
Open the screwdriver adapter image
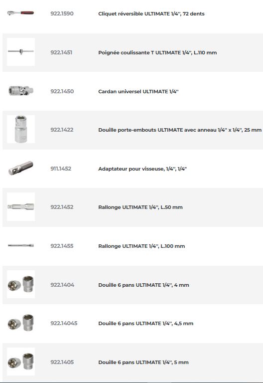[x=21, y=168]
